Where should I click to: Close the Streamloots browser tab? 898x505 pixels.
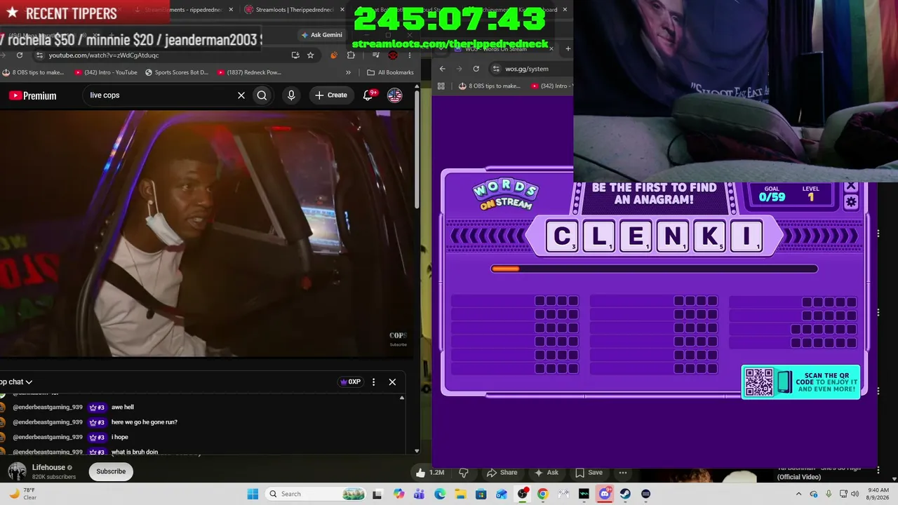342,10
